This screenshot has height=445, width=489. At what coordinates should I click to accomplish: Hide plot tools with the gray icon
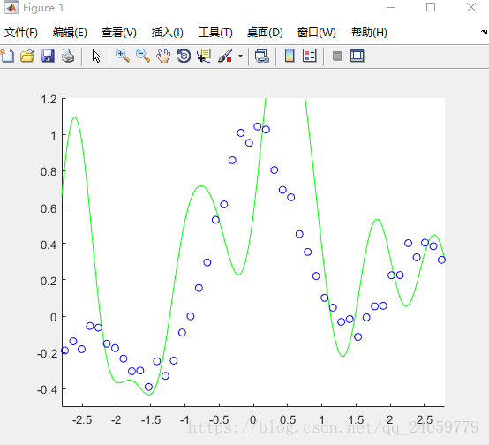(x=337, y=57)
